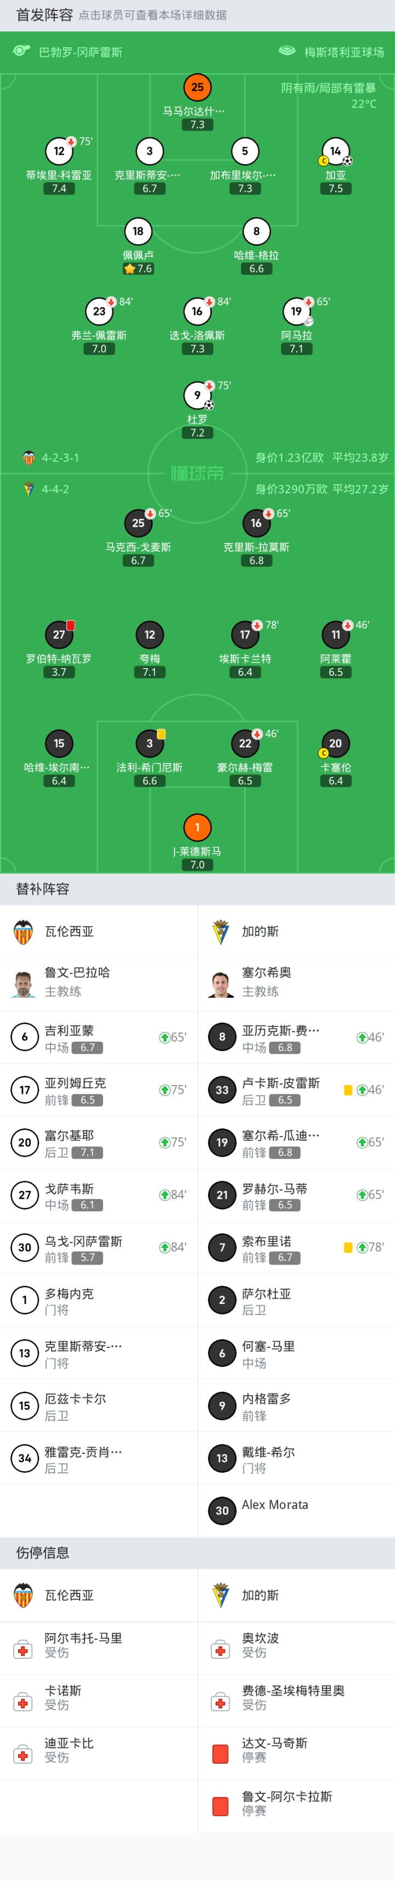
Task: Open injured player 阿尔韦托-马里 entry
Action: [99, 1645]
